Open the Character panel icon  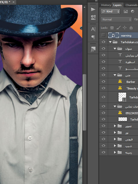tap(93, 29)
